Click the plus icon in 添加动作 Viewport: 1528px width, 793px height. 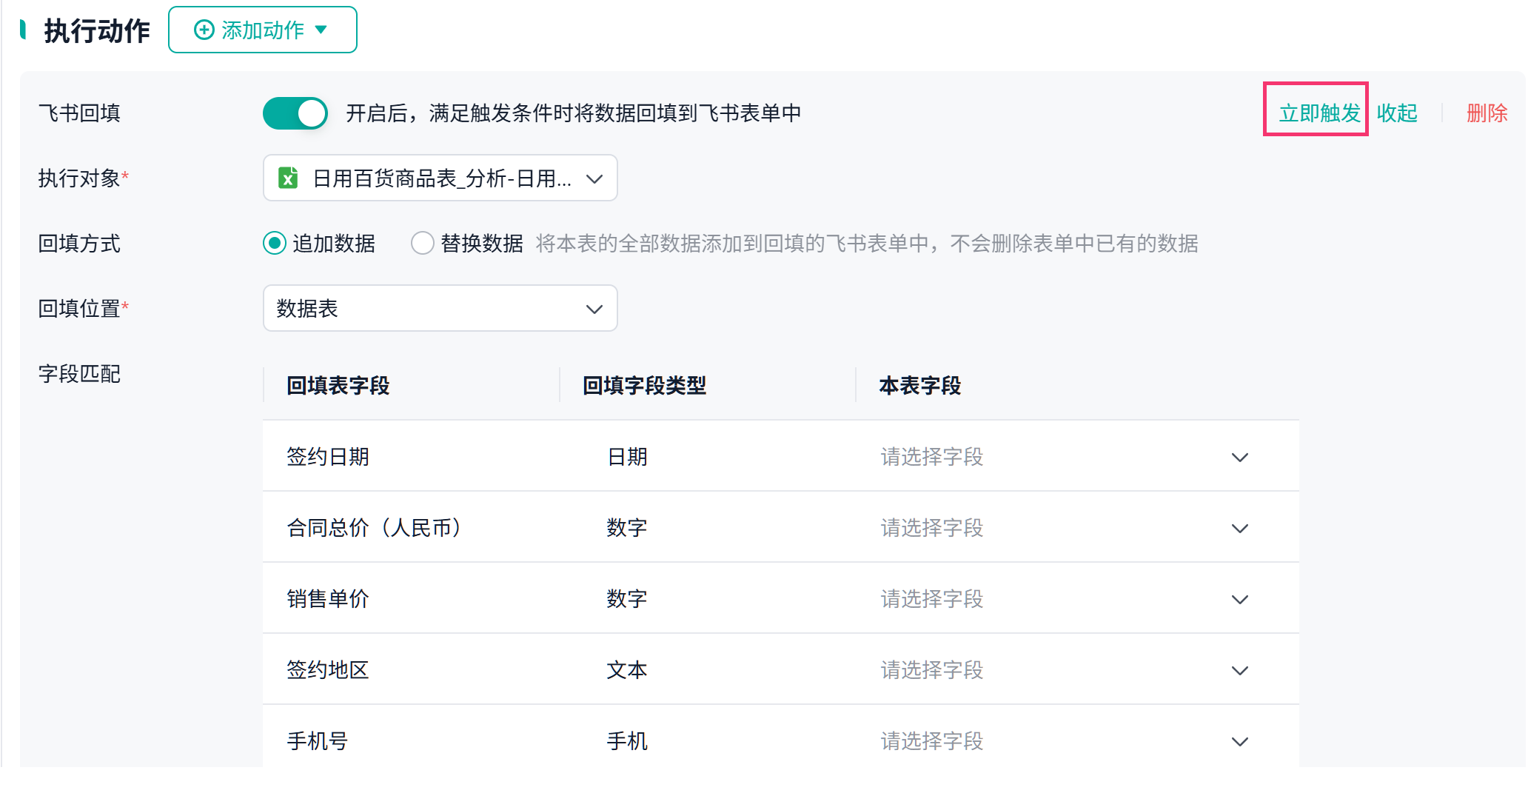[x=204, y=30]
